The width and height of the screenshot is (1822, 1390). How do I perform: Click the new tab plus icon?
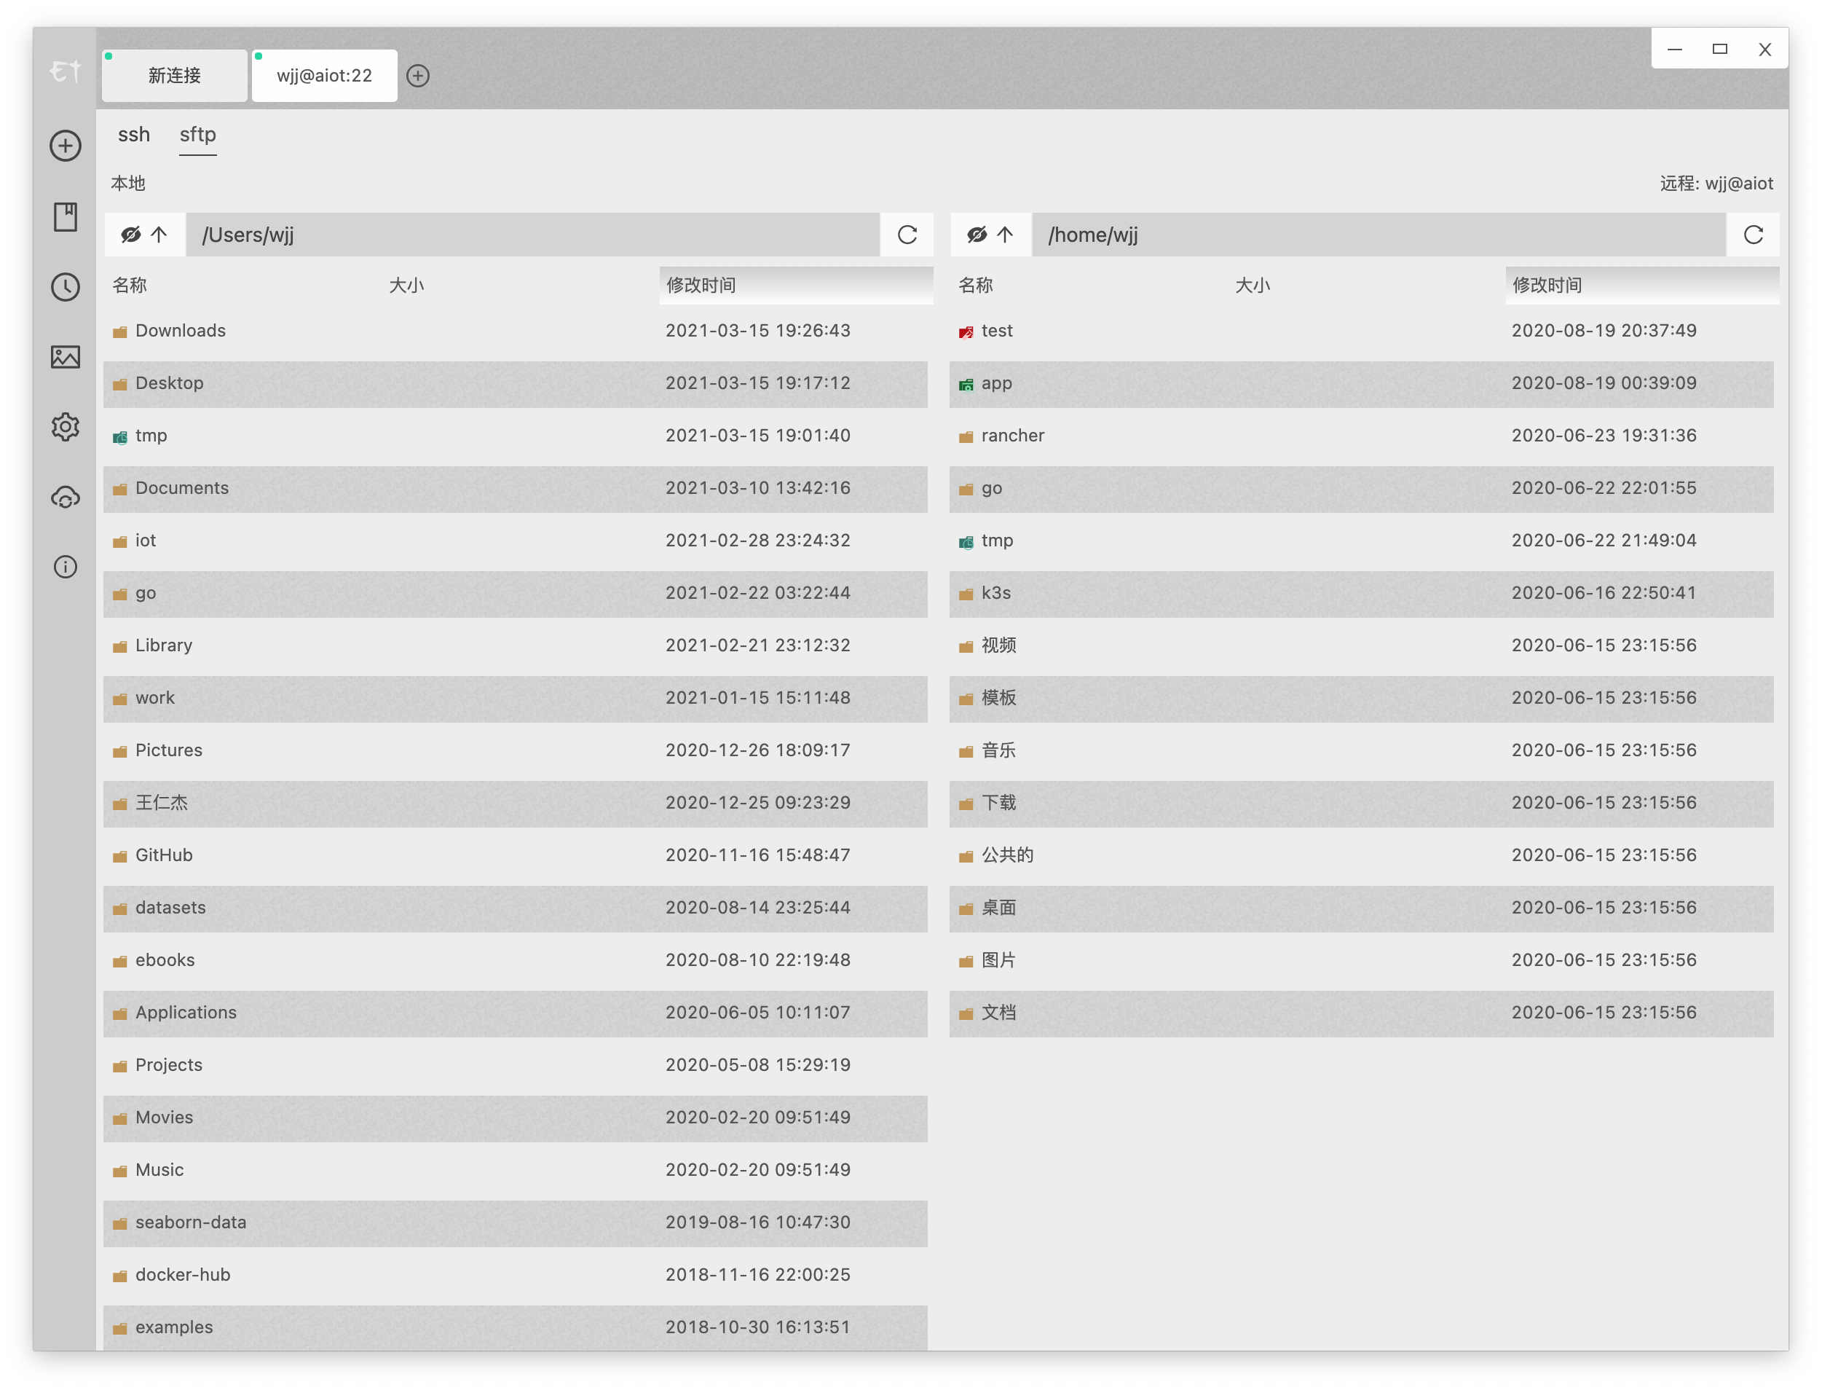pos(418,76)
